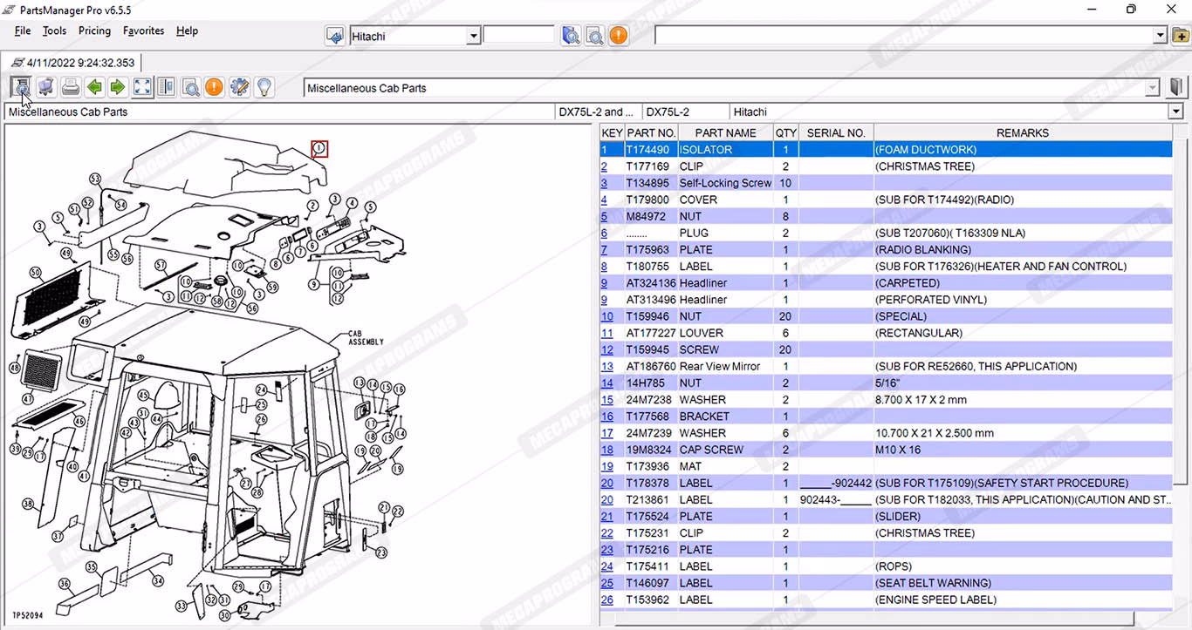Click key link 18 for CAP SCREW
Viewport: 1192px width, 630px height.
606,450
